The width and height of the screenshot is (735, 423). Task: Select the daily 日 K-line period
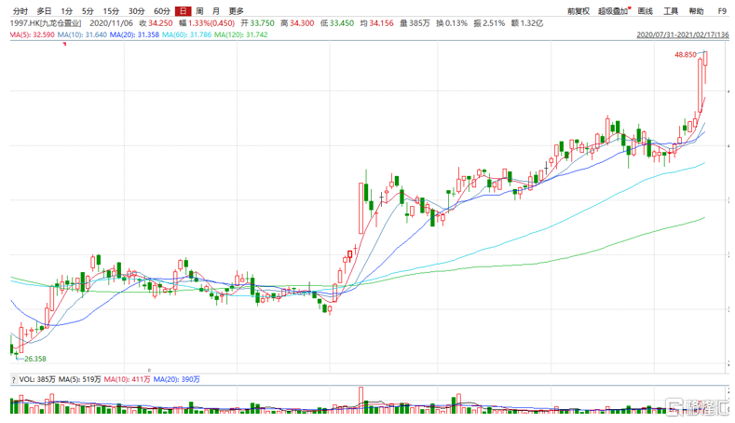183,11
